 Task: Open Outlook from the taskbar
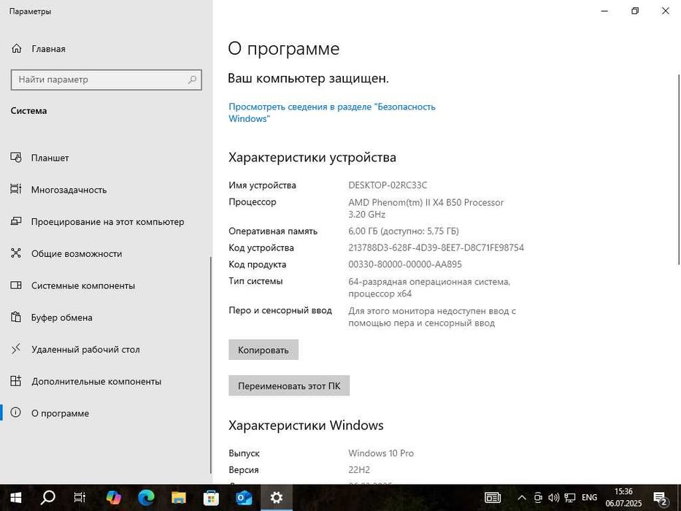[244, 498]
